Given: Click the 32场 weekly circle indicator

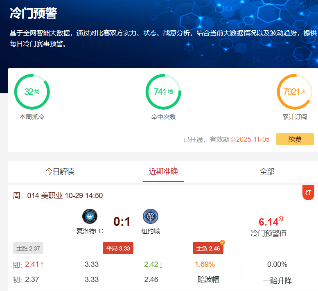Looking at the screenshot, I should tap(32, 92).
